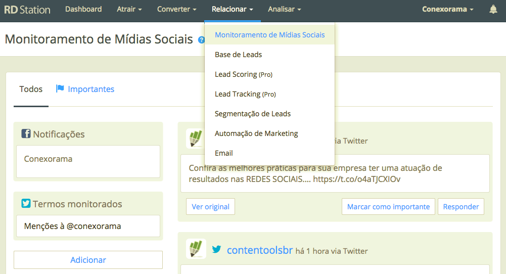This screenshot has height=274, width=506.
Task: Click the blue help question mark icon
Action: [201, 39]
